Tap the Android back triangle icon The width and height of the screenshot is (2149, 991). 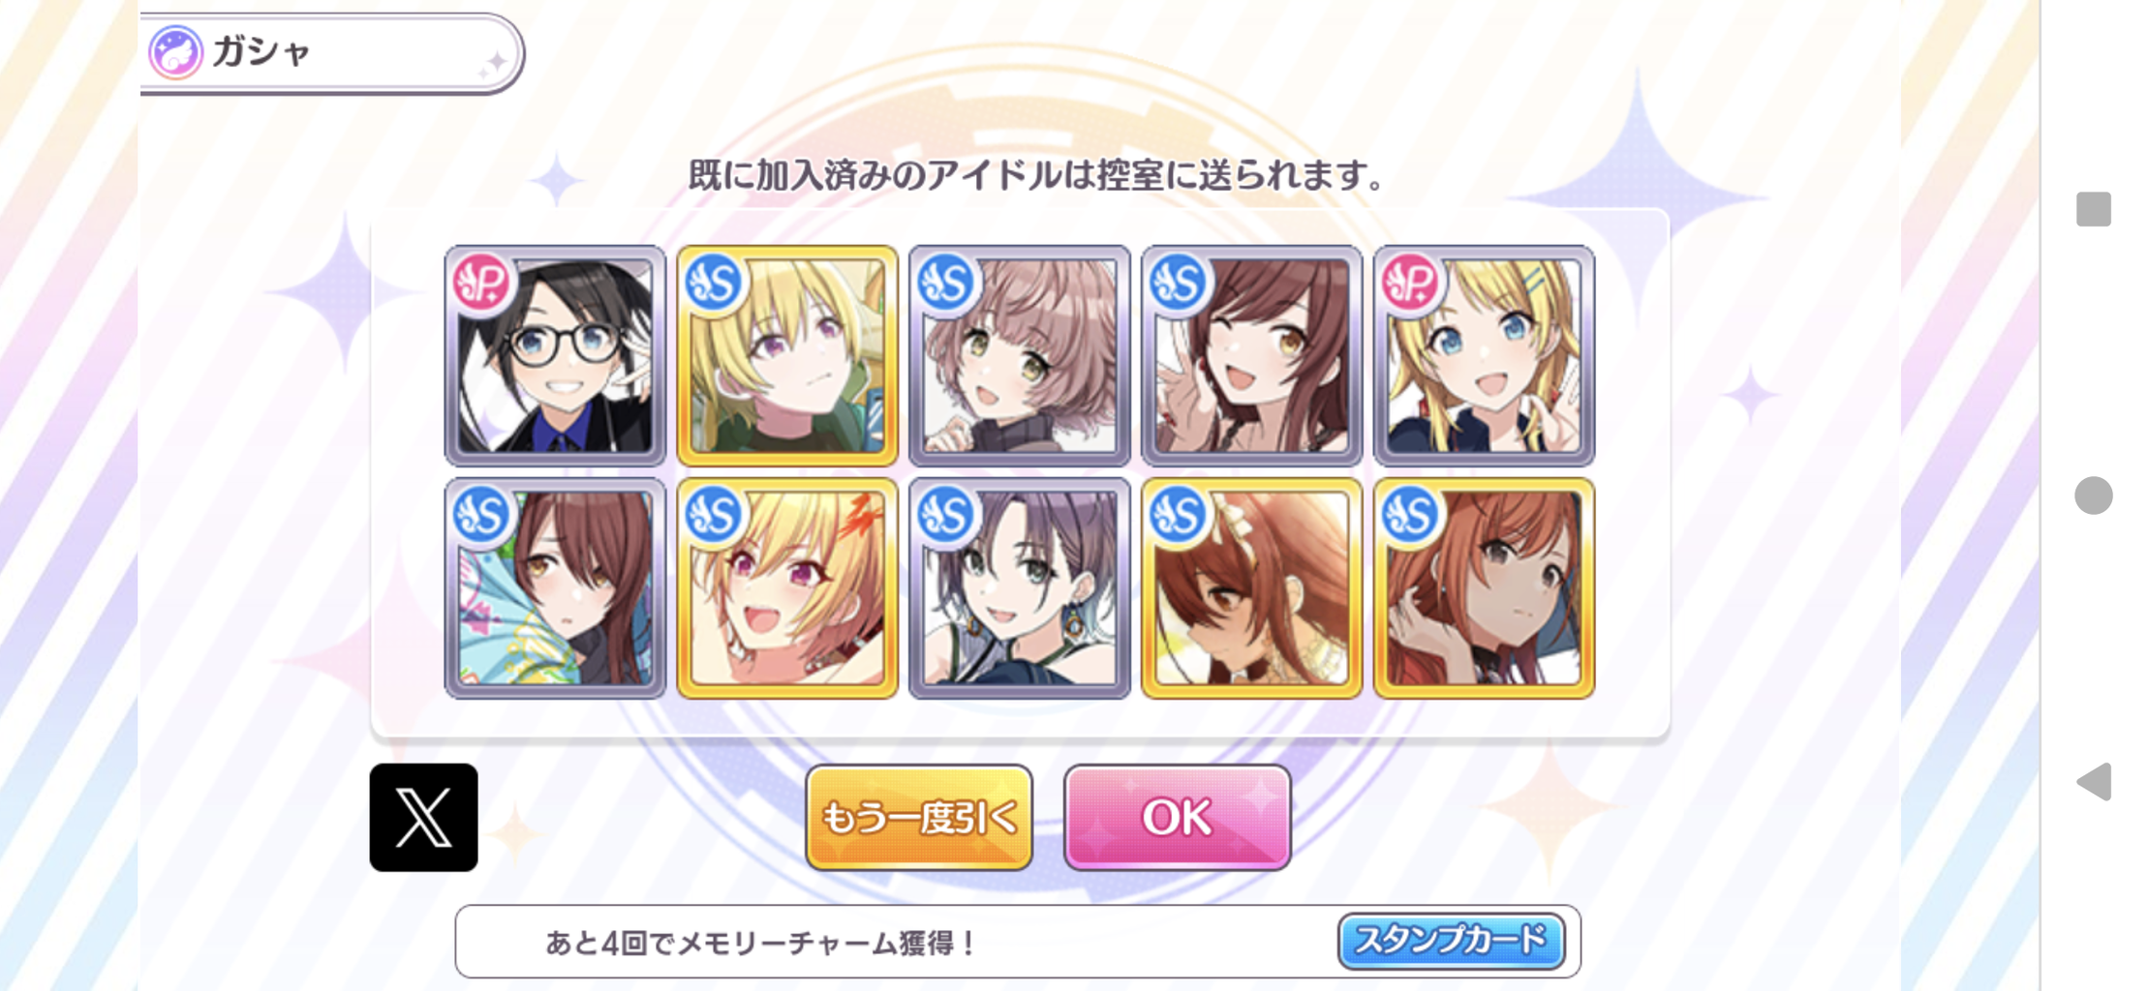(2094, 781)
